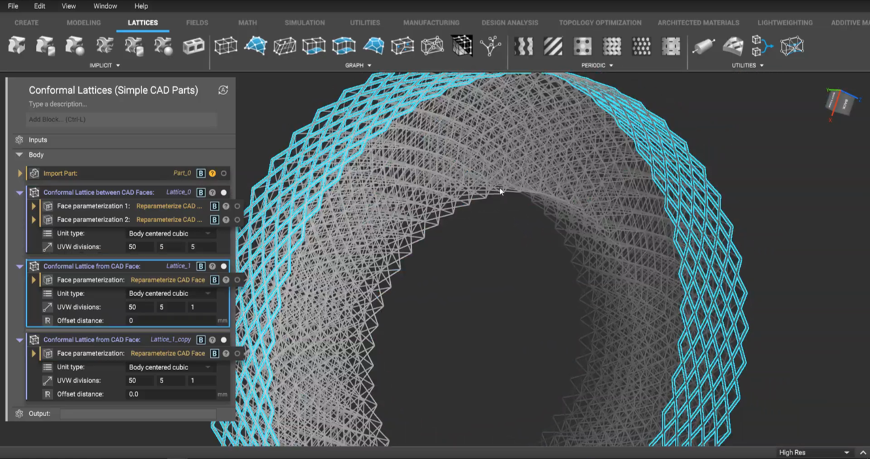
Task: Open the High Res quality dropdown
Action: point(814,452)
